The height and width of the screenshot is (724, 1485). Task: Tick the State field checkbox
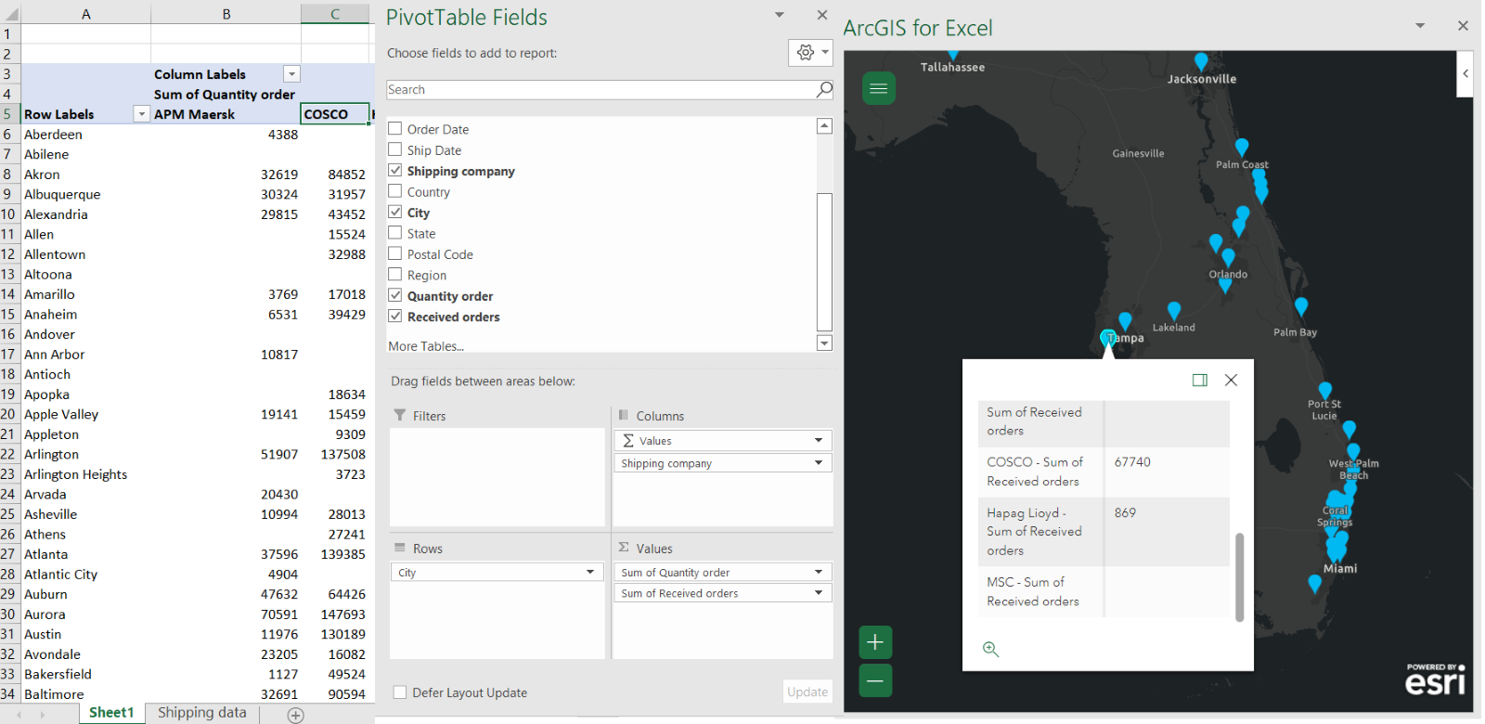[x=395, y=233]
